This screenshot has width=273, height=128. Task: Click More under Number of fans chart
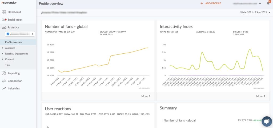(146, 96)
